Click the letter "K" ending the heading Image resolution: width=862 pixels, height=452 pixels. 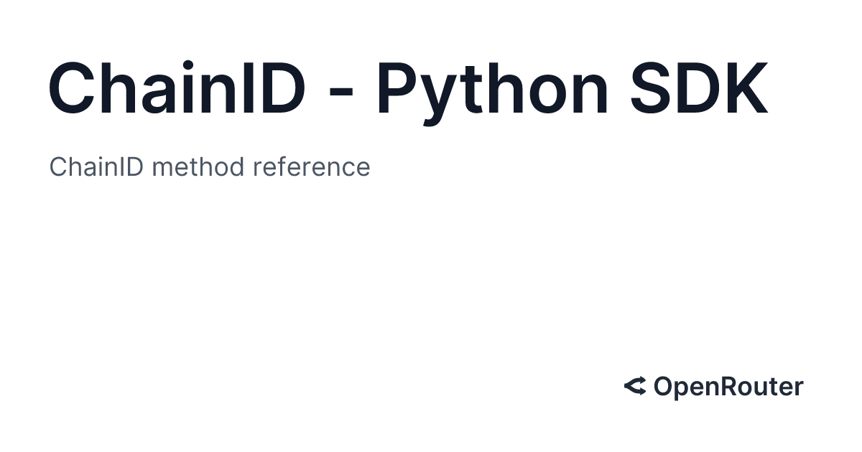coord(745,89)
